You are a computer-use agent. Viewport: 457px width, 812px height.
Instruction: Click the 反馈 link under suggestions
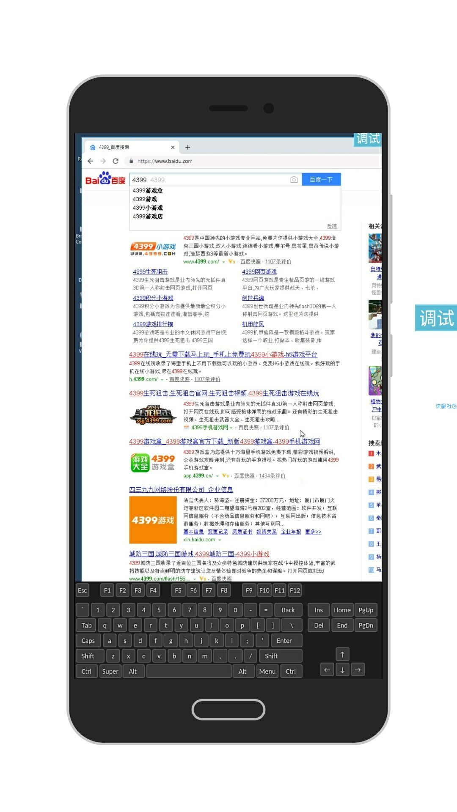[332, 226]
